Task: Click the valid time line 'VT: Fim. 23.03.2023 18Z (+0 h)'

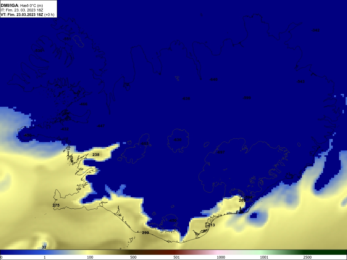Action: [27, 15]
